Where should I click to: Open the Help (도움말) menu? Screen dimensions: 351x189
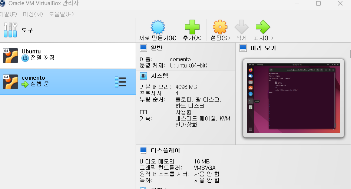pyautogui.click(x=61, y=14)
